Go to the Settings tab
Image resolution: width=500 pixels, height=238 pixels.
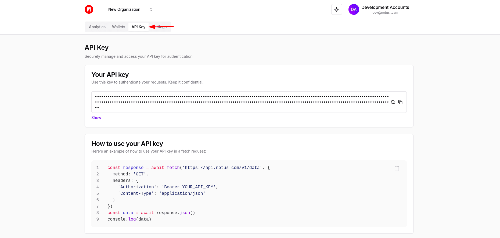[x=161, y=27]
